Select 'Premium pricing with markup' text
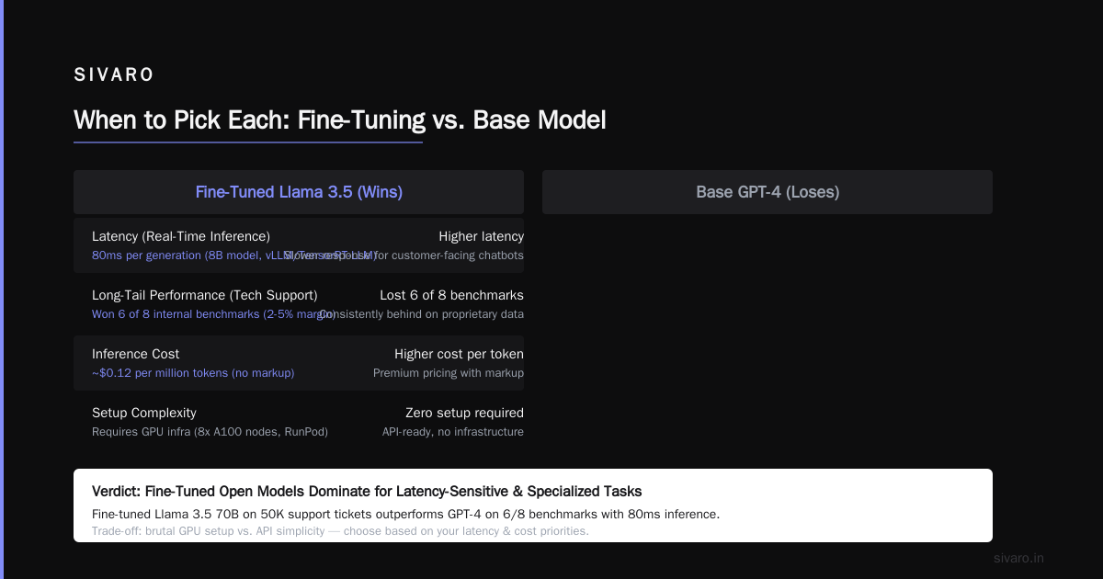This screenshot has height=579, width=1103. 449,373
